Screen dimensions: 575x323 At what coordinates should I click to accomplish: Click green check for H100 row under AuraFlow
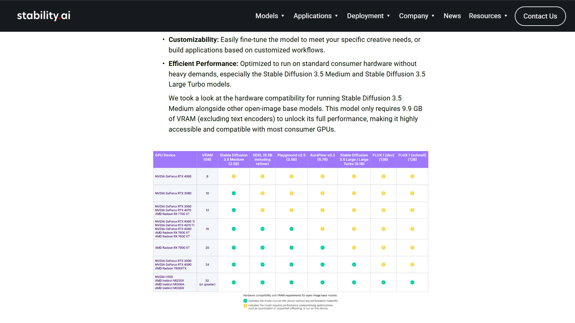tap(322, 282)
